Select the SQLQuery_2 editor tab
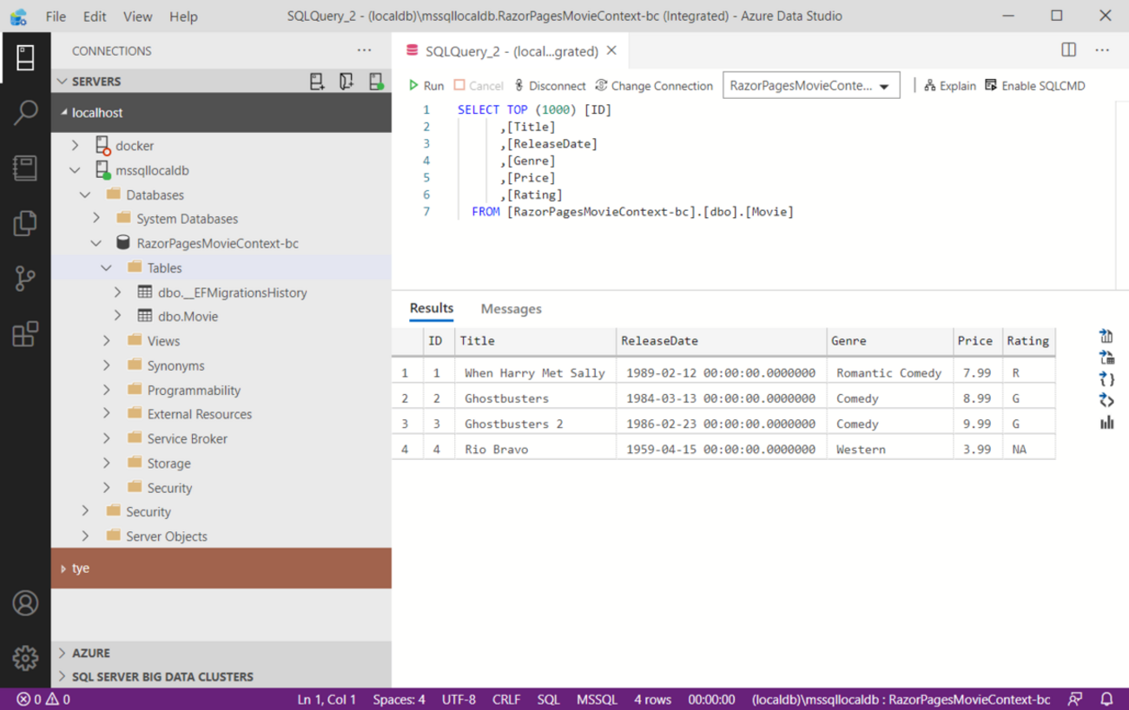Image resolution: width=1129 pixels, height=710 pixels. pos(511,51)
